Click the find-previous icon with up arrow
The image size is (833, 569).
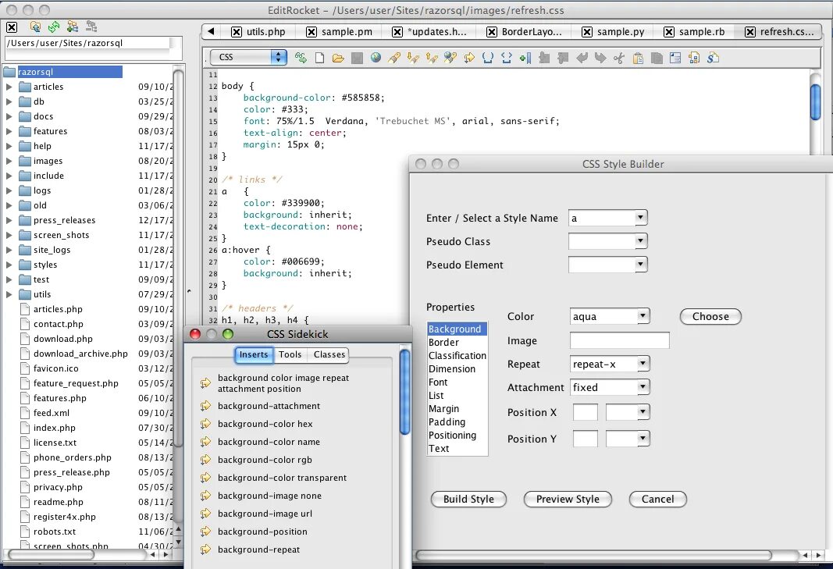coord(432,58)
